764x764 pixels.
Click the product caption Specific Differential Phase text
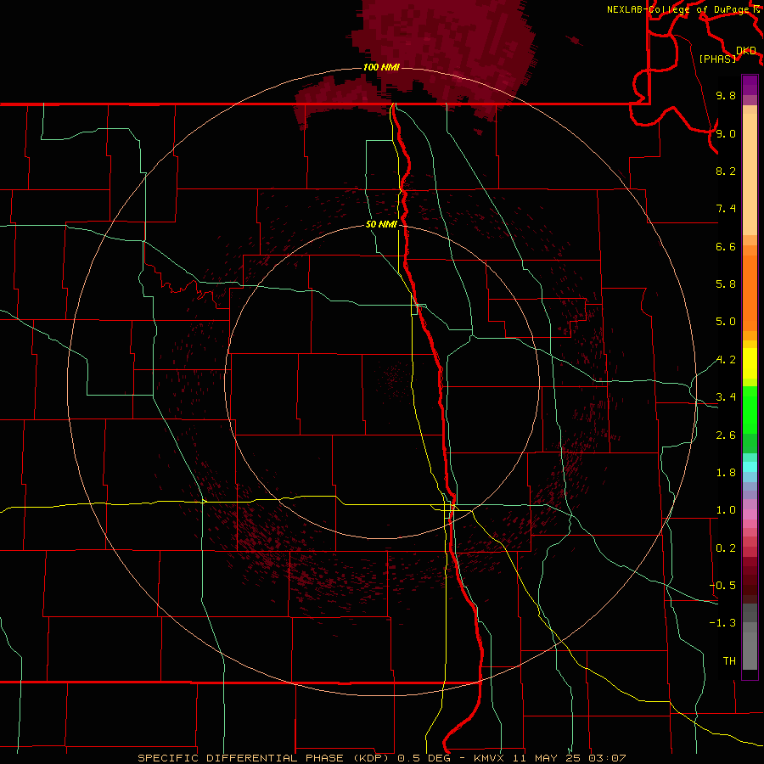pos(263,758)
